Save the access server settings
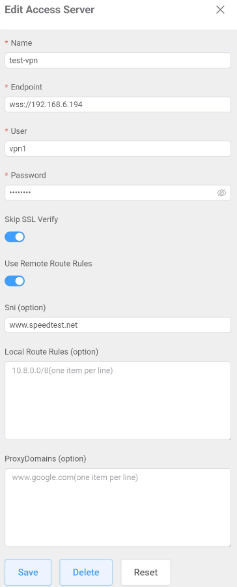This screenshot has height=587, width=237. [28, 572]
